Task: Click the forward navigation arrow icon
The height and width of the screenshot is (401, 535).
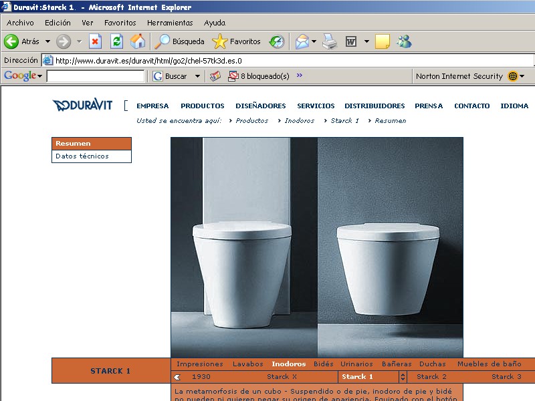Action: click(x=64, y=41)
